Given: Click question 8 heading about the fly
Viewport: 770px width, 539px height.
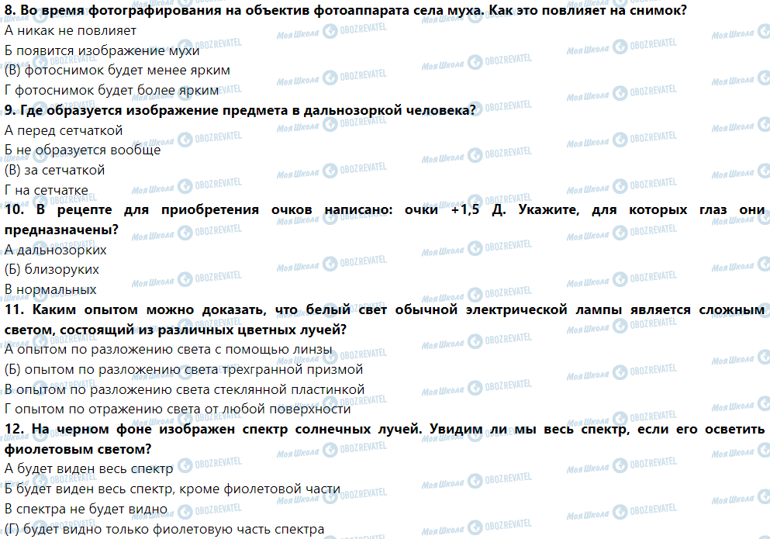Looking at the screenshot, I should (345, 11).
